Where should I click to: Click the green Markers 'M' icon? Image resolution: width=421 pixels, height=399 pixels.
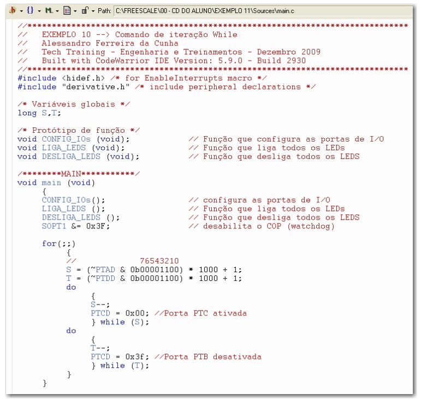pos(49,10)
